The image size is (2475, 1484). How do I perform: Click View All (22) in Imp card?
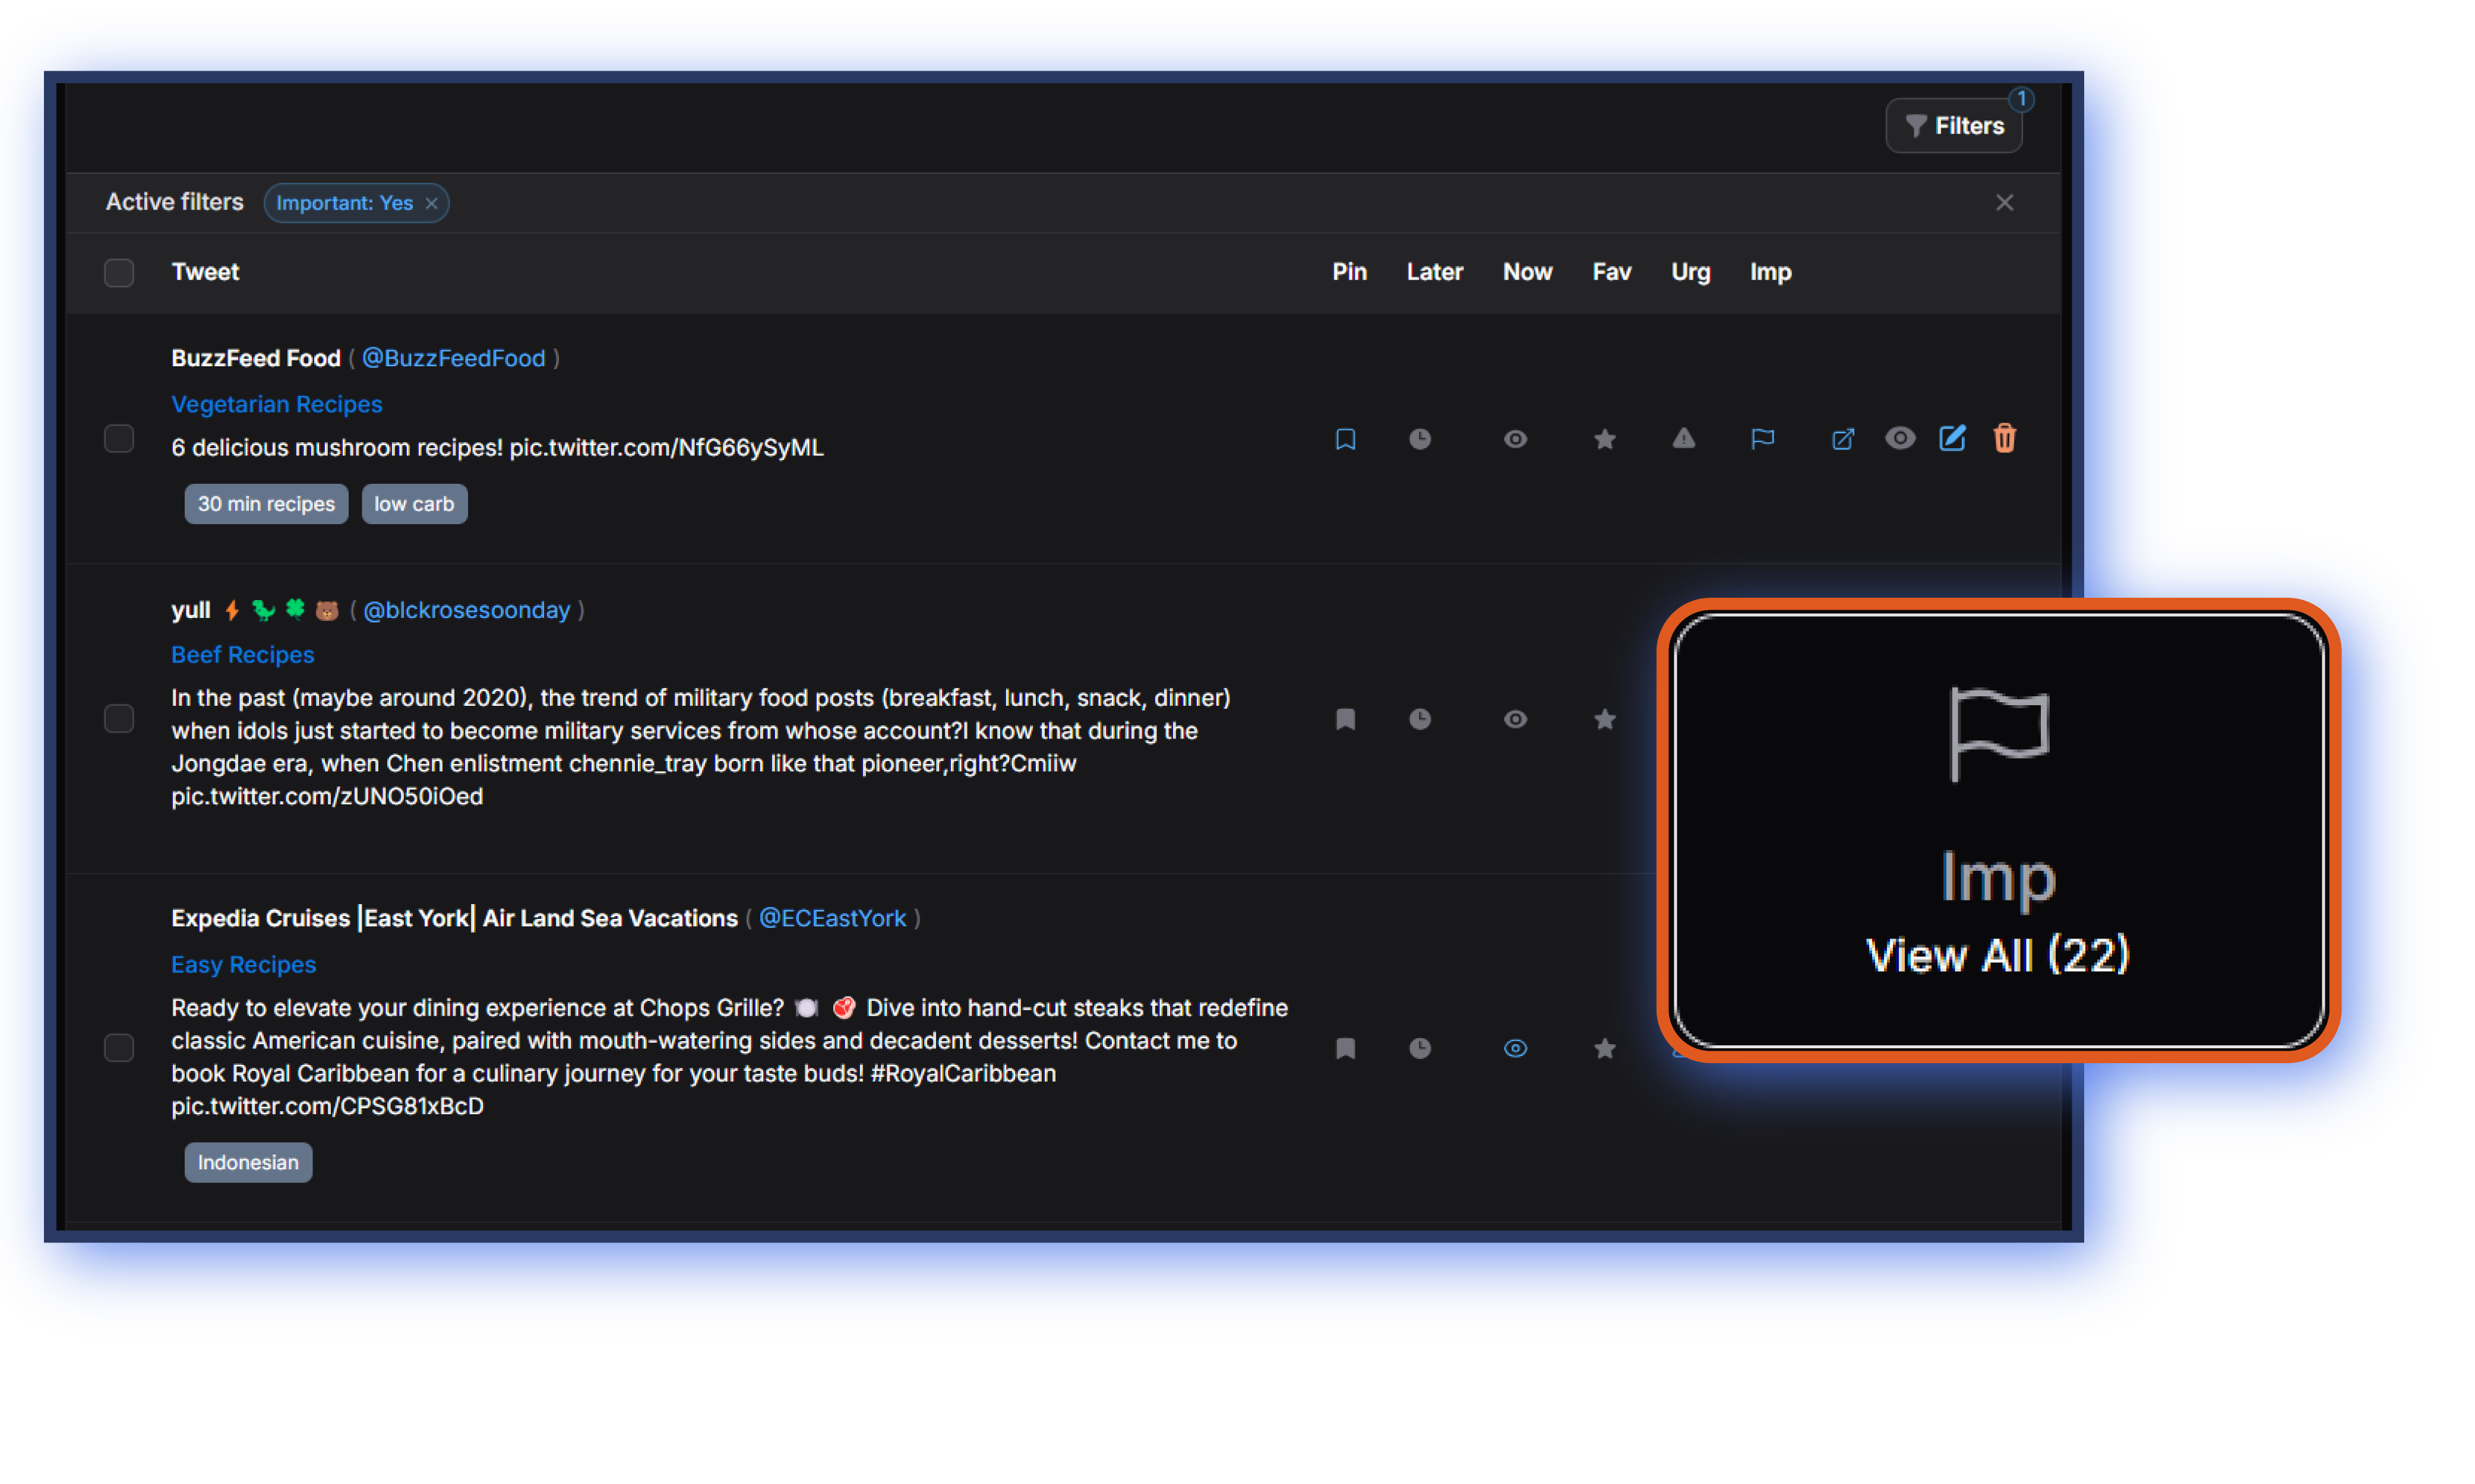[1998, 955]
